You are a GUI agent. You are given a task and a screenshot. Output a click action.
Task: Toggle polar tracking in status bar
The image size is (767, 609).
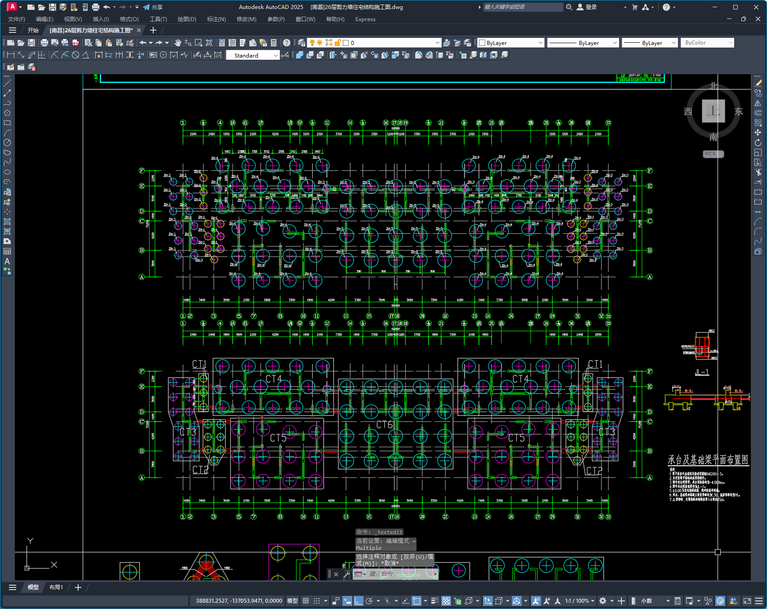pyautogui.click(x=369, y=601)
